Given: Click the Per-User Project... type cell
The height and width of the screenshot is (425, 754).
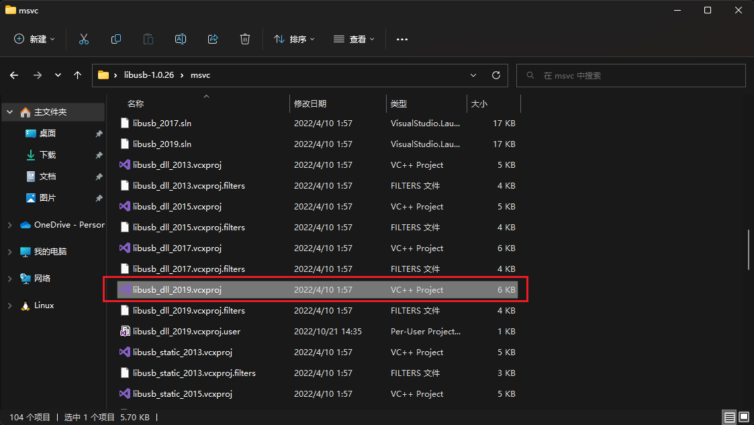Looking at the screenshot, I should 426,331.
